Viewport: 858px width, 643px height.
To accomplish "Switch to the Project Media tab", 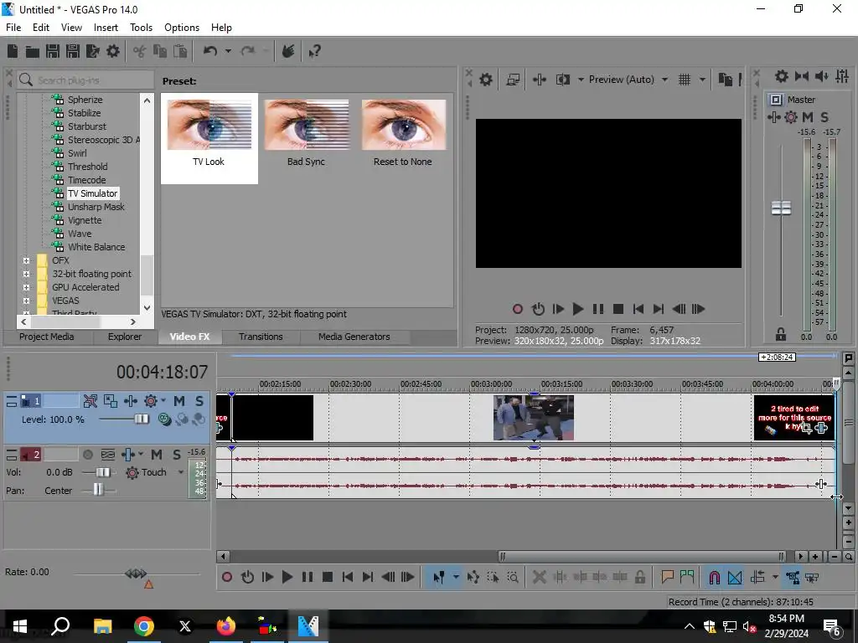I will 47,337.
